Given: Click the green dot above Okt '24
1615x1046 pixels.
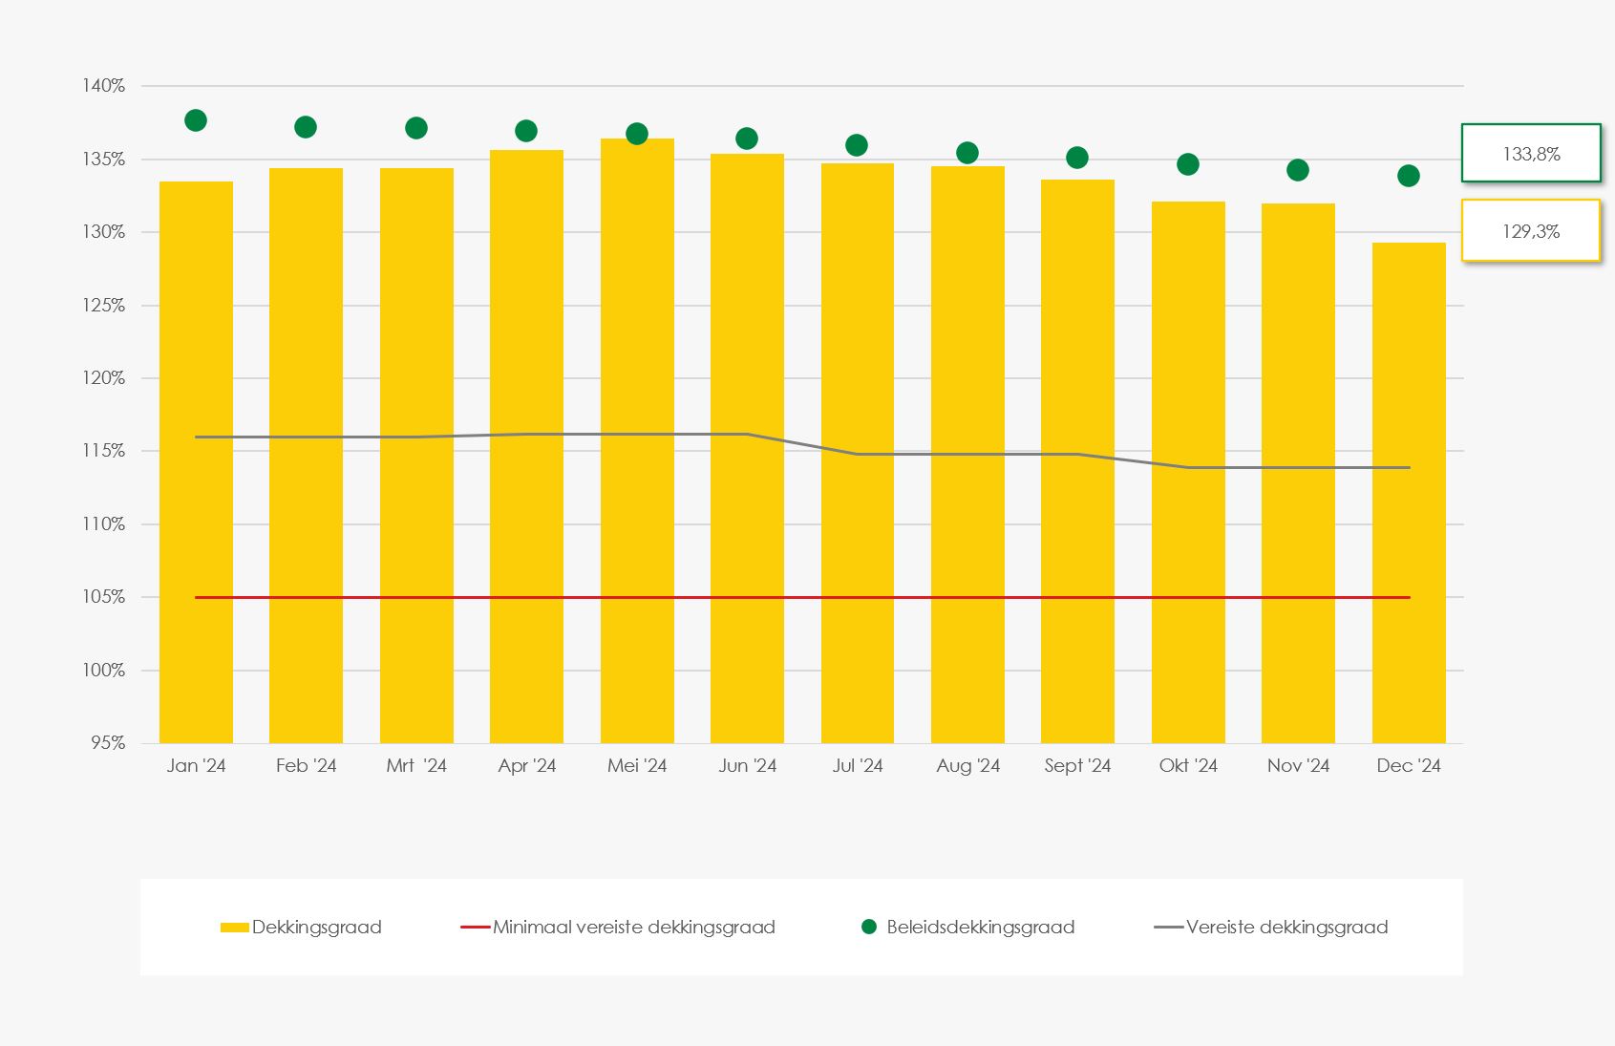Looking at the screenshot, I should 1188,164.
